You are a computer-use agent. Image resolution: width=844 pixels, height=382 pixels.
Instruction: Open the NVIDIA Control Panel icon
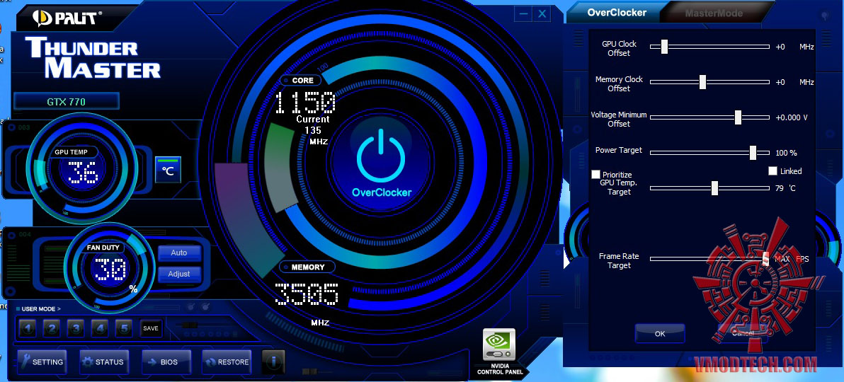(499, 345)
